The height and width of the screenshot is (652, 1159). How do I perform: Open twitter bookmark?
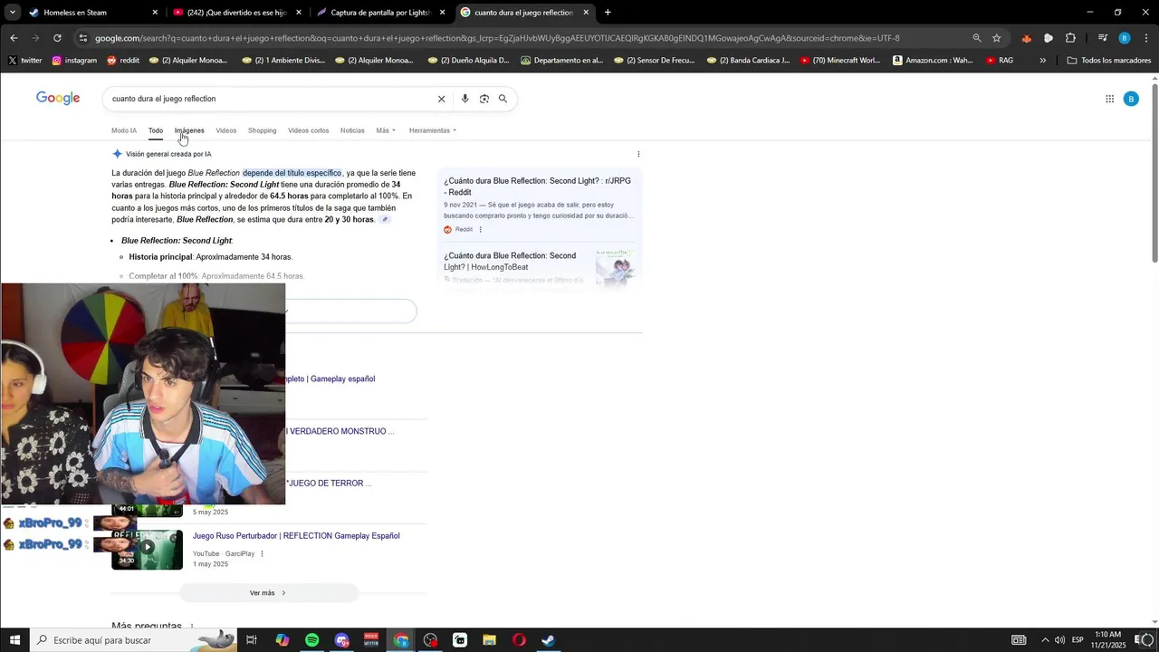[24, 61]
